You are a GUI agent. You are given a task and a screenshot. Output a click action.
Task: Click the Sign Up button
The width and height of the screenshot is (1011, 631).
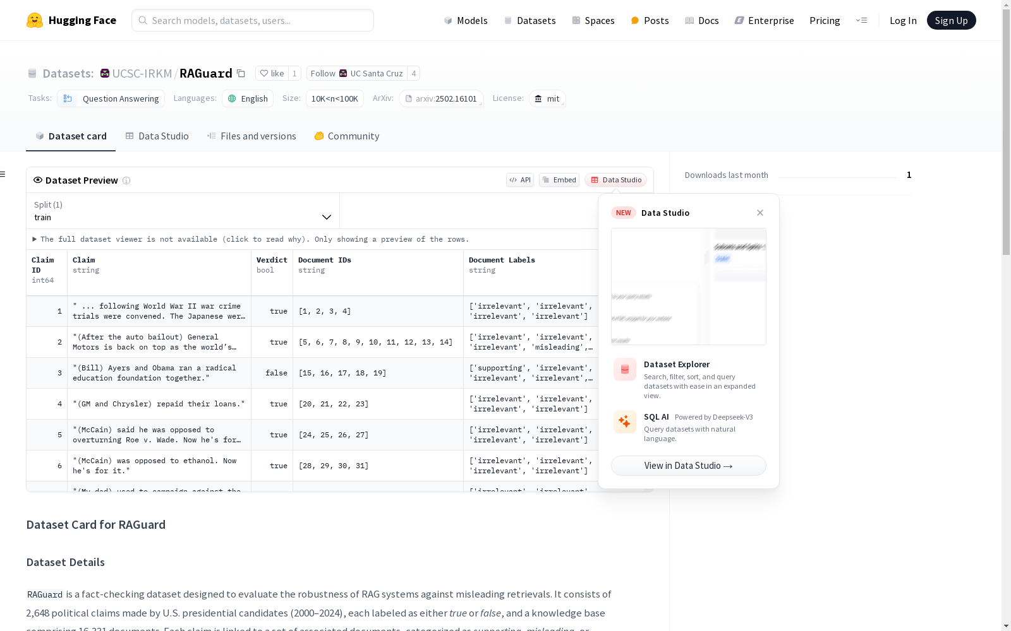click(952, 20)
